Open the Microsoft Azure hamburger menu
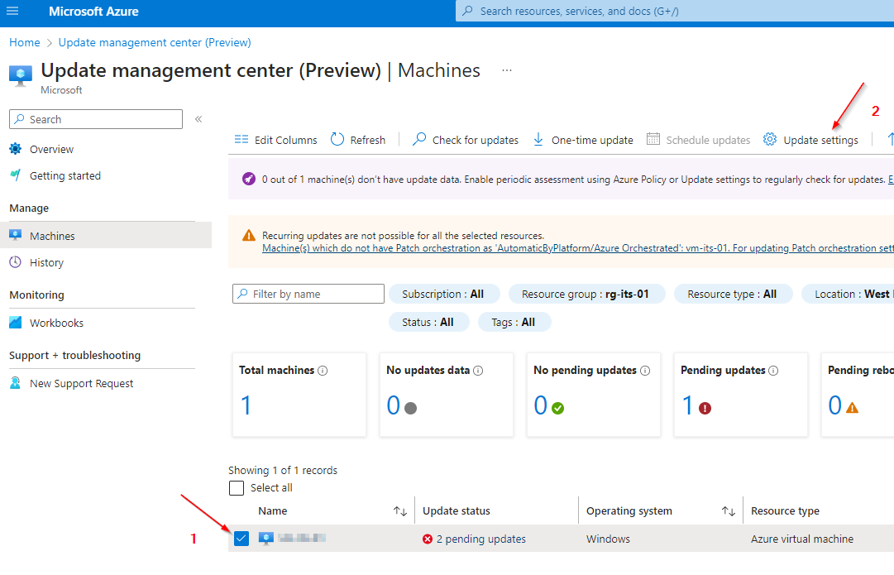 [x=12, y=12]
